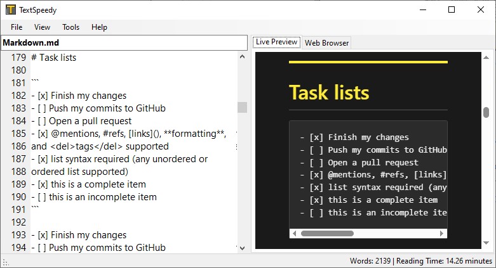The height and width of the screenshot is (268, 496).
Task: Click the code block horizontal scrollbar thumb
Action: click(327, 234)
